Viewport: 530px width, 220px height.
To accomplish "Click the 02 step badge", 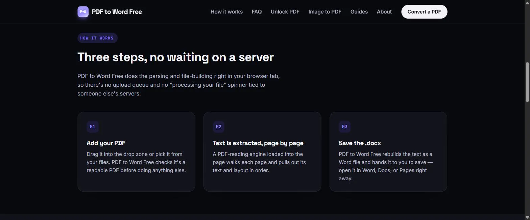I will (x=219, y=127).
